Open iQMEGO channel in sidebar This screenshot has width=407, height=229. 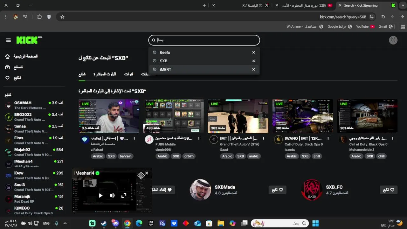34,211
